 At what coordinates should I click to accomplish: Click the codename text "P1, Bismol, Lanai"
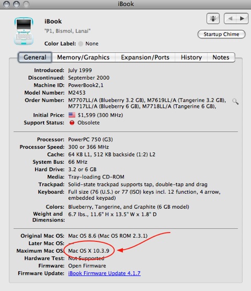click(67, 31)
